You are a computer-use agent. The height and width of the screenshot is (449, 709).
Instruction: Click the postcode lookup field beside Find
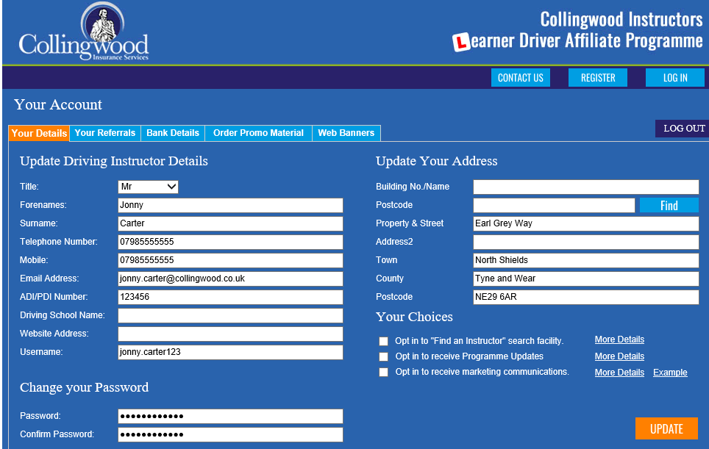click(554, 205)
